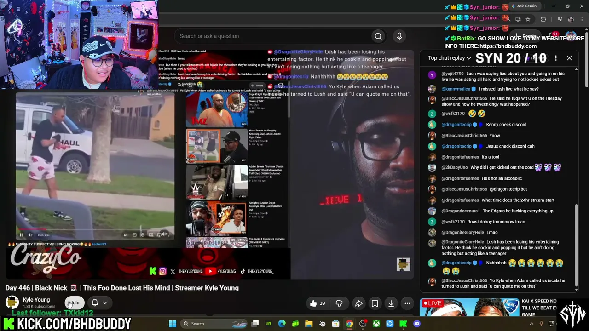
Task: Click chat message 'Kenny check discord'
Action: (506, 125)
